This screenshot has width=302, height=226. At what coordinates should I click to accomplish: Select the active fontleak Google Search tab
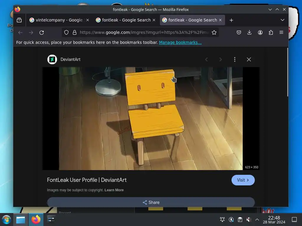192,20
